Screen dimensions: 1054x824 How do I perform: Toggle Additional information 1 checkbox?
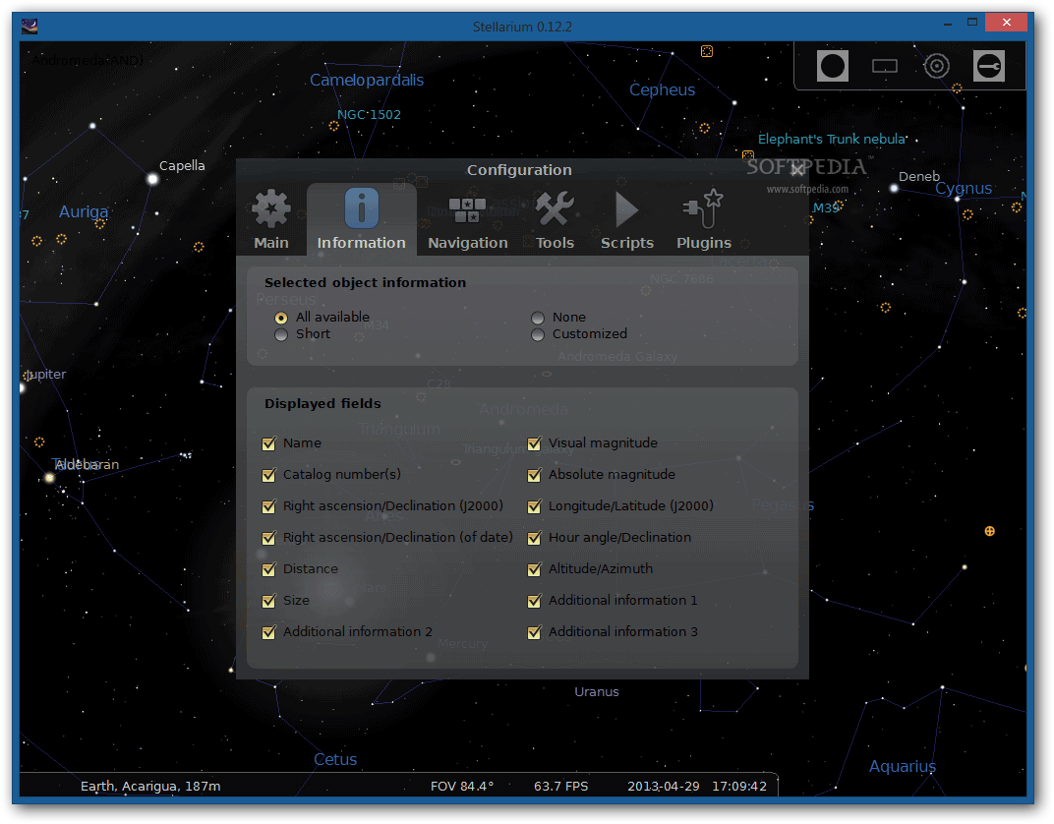click(x=535, y=601)
